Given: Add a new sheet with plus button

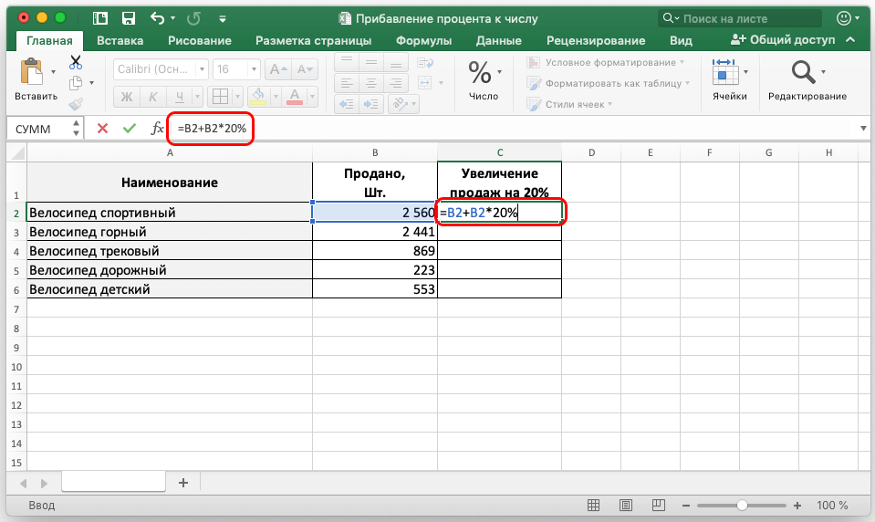Looking at the screenshot, I should (x=182, y=483).
